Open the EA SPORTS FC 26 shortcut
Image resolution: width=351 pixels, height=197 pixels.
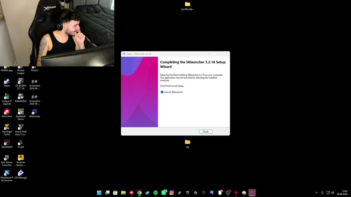(21, 84)
